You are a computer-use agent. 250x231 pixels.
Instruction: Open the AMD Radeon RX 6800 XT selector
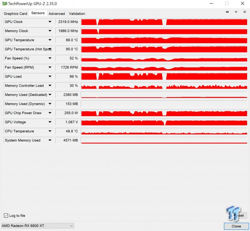click(x=37, y=226)
